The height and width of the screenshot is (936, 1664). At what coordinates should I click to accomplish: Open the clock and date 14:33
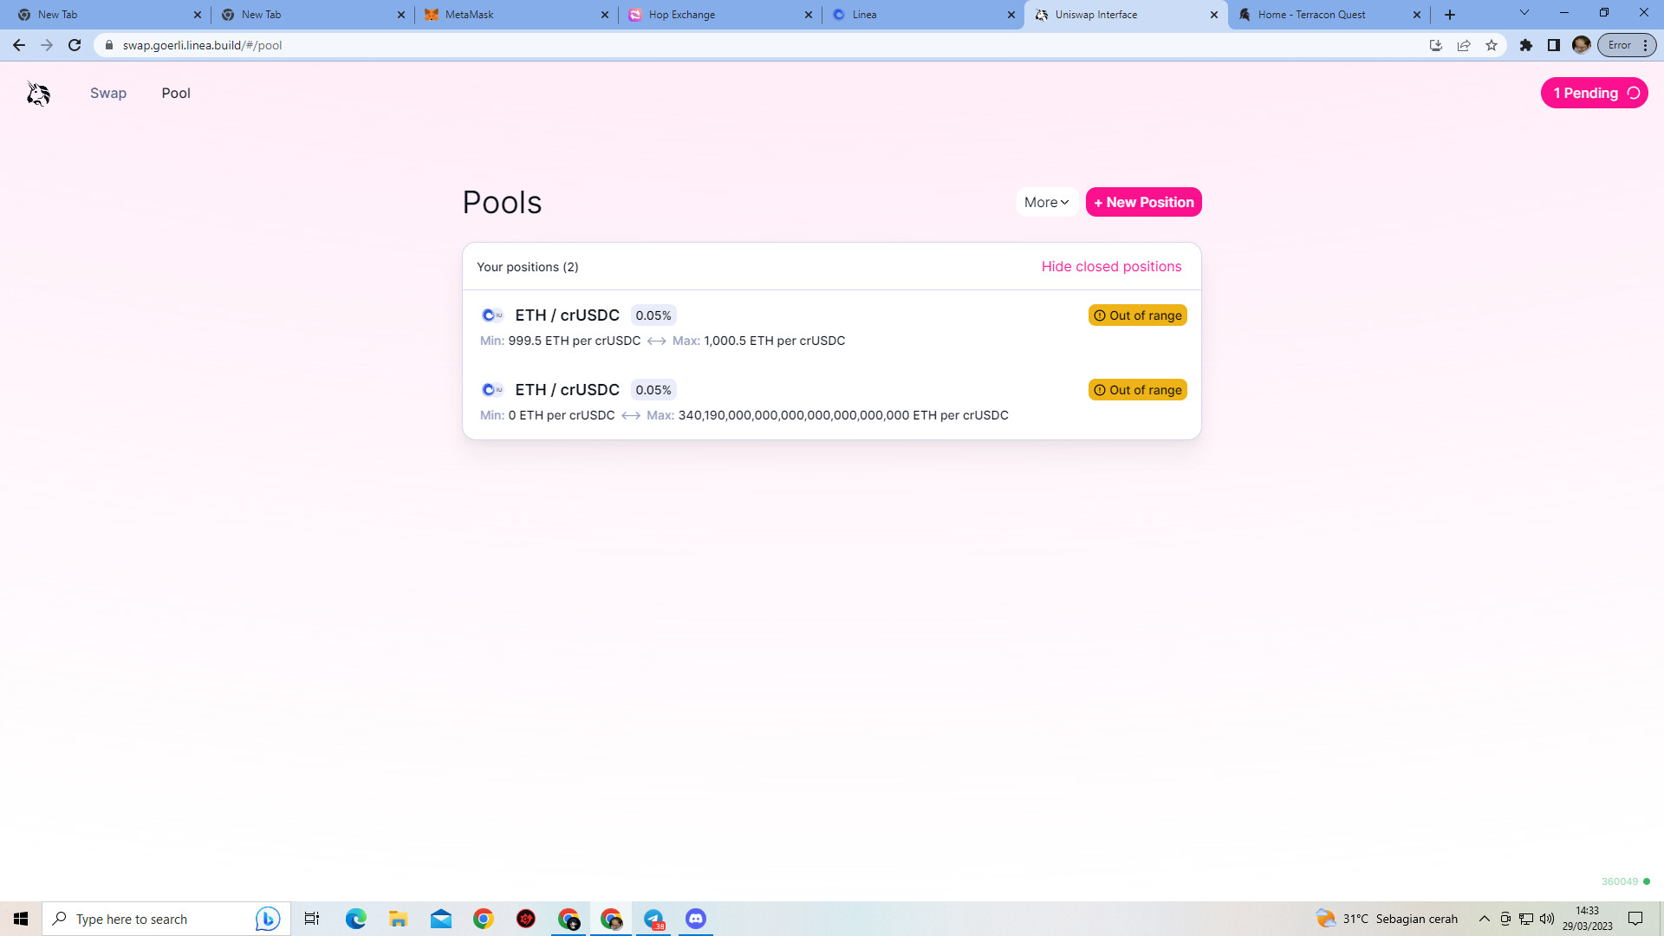pyautogui.click(x=1588, y=919)
